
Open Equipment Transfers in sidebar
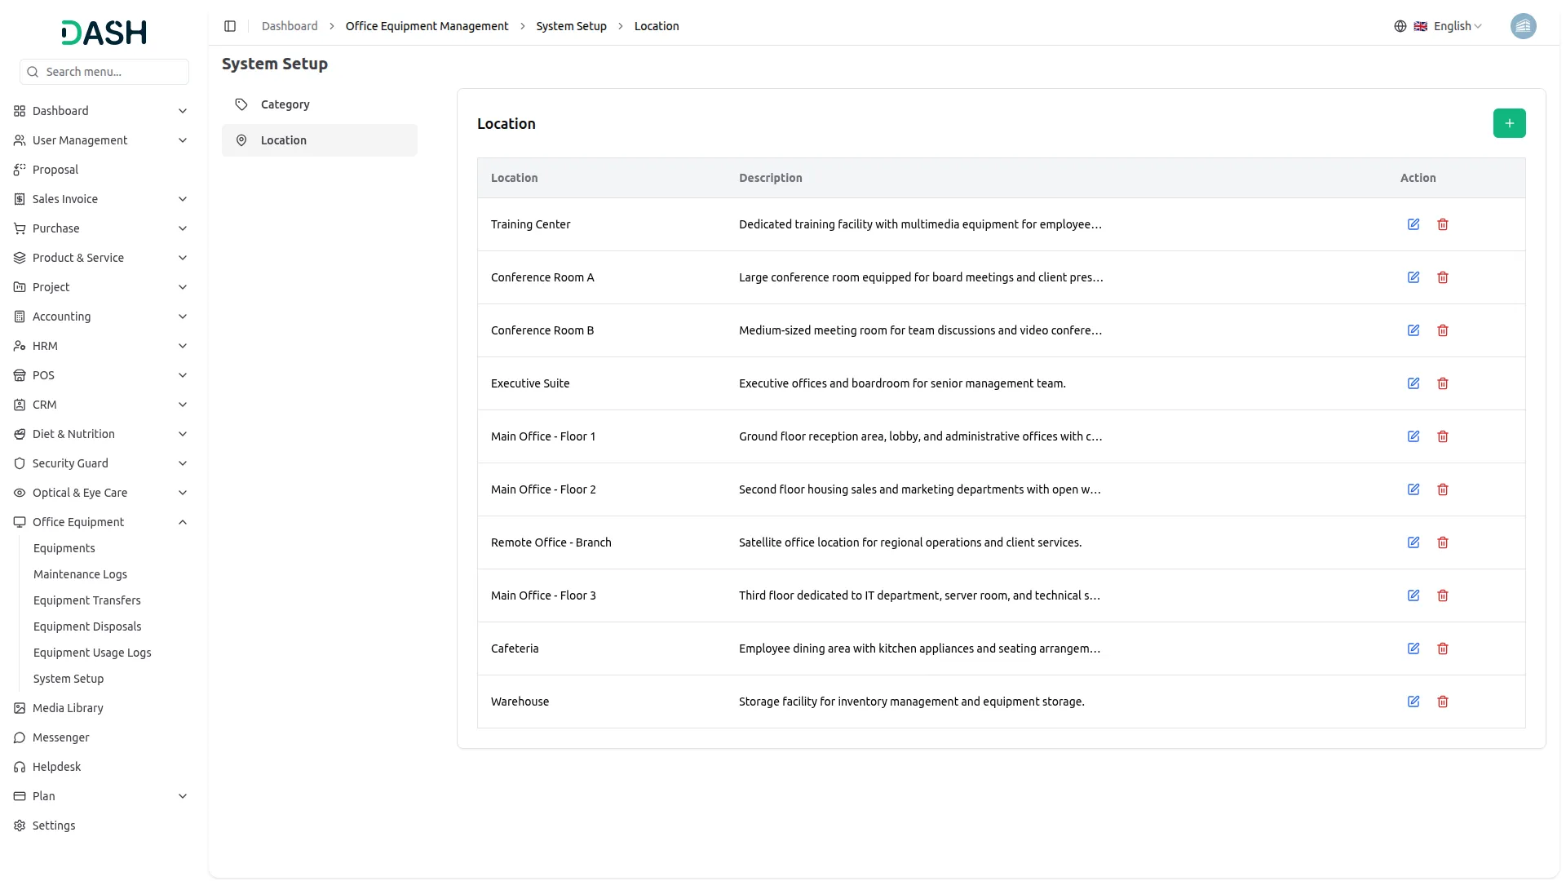pyautogui.click(x=87, y=600)
